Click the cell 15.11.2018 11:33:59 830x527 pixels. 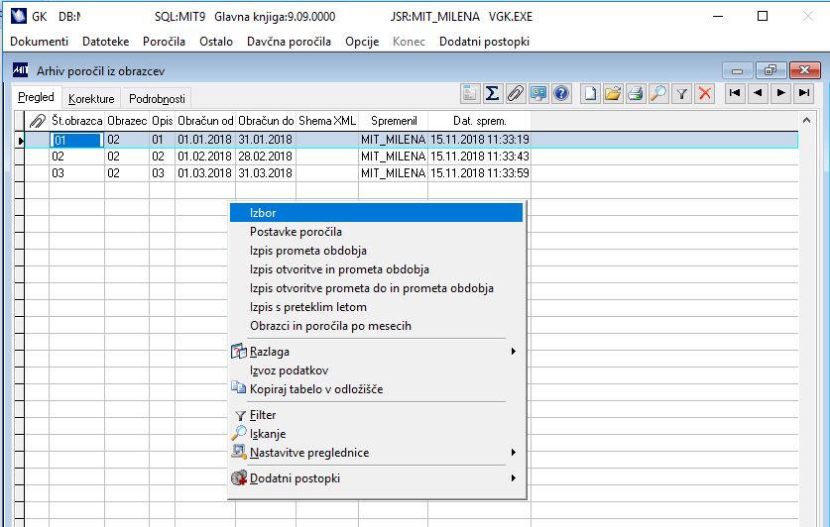480,173
